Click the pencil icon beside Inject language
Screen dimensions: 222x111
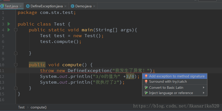coord(146,93)
